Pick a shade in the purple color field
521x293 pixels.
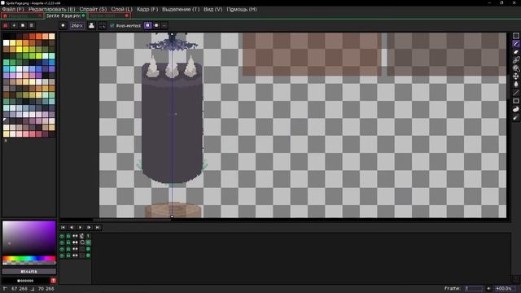pyautogui.click(x=29, y=238)
